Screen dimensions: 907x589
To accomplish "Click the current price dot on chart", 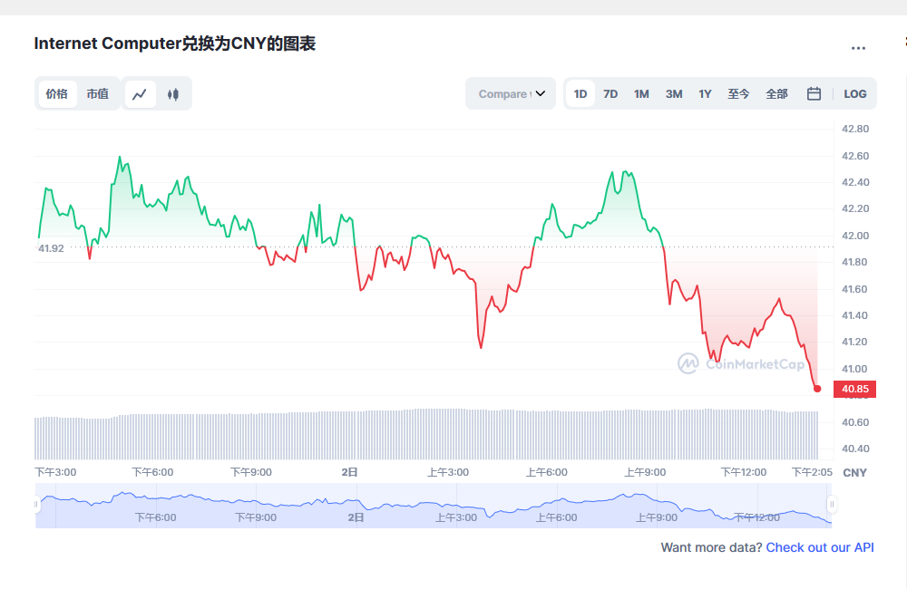I will click(x=817, y=389).
